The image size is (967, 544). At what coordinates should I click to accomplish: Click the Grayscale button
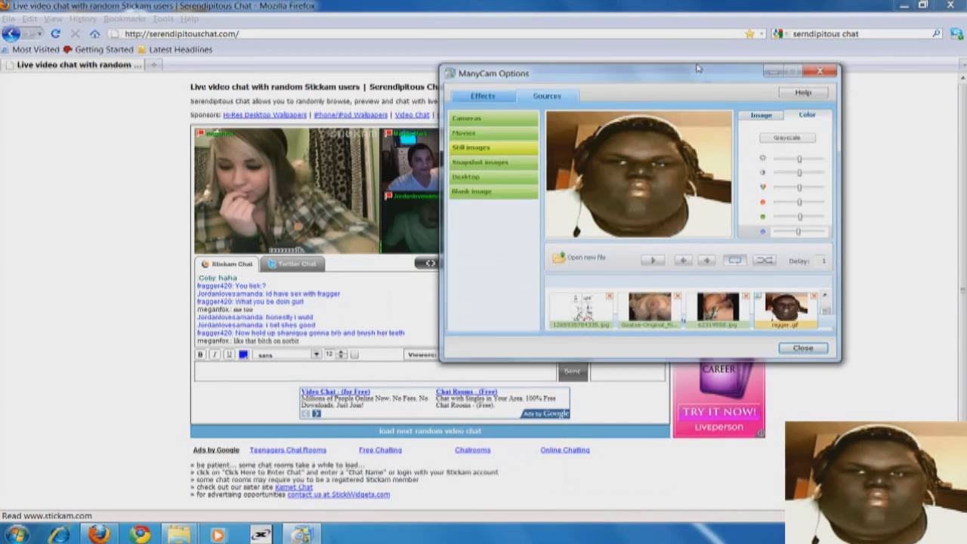coord(786,138)
